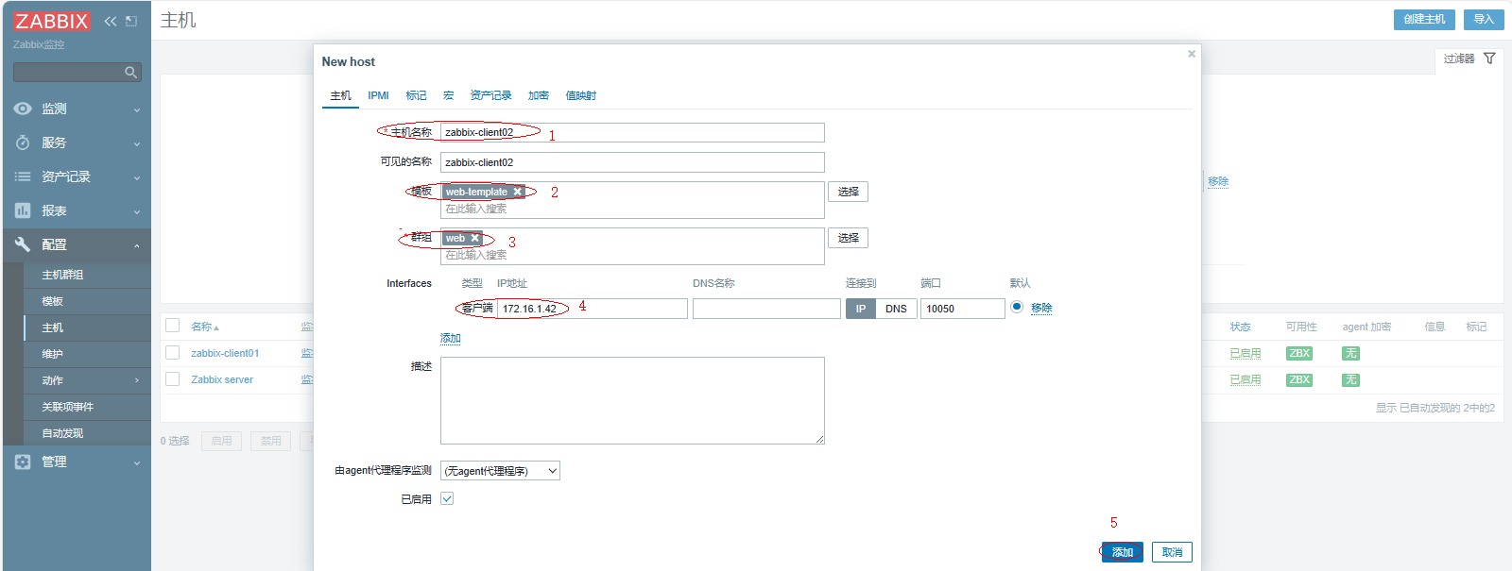Click the Configuration wrench icon
The image size is (1512, 571).
[x=23, y=244]
